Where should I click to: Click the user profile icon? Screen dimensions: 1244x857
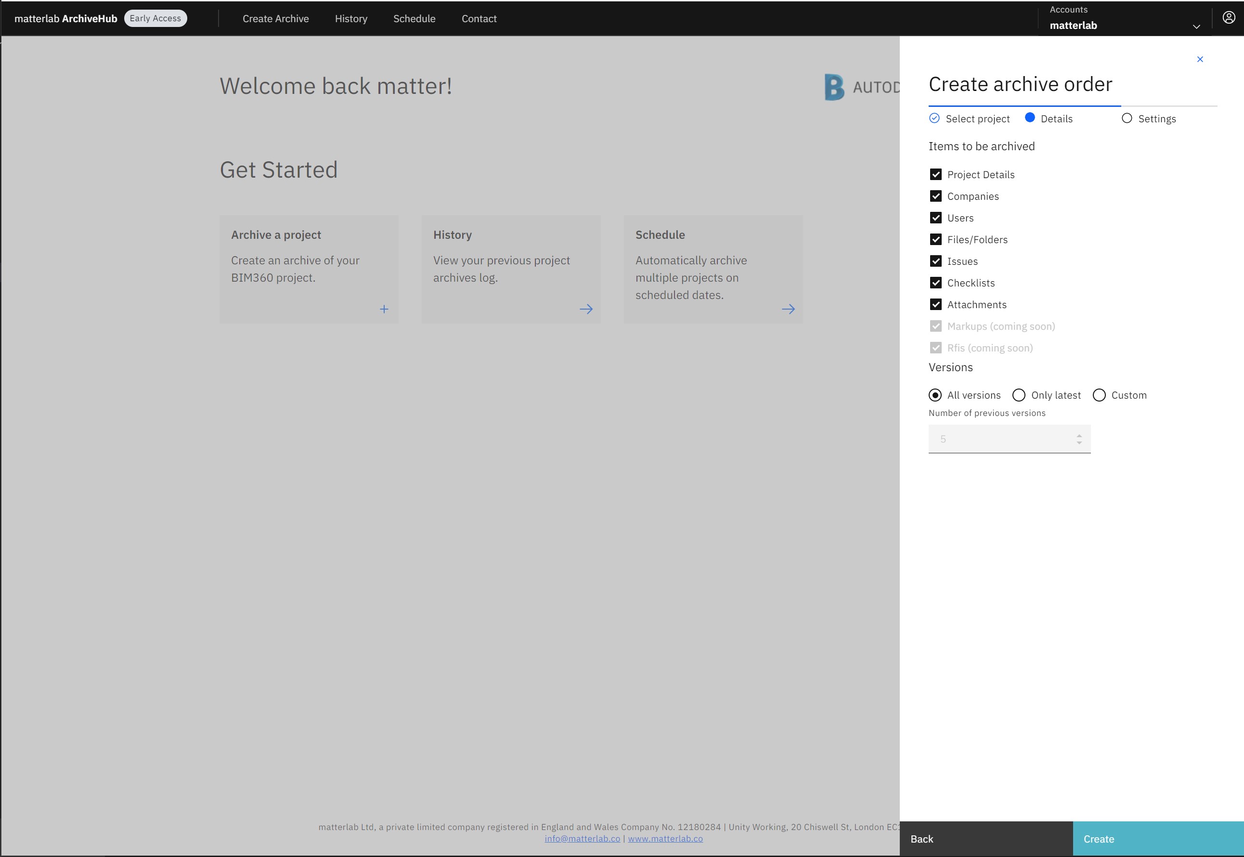pyautogui.click(x=1229, y=18)
